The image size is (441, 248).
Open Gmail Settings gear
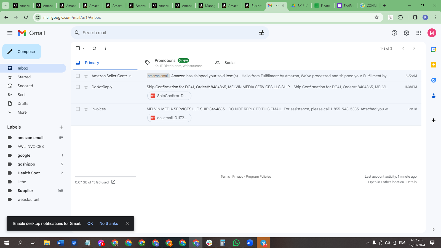click(407, 33)
